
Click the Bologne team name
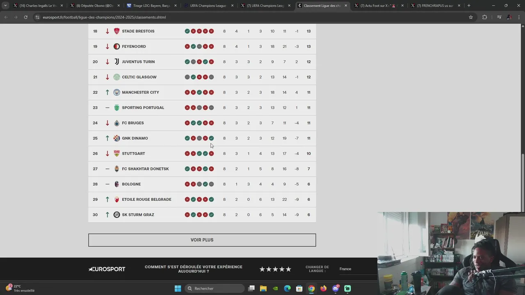coord(131,184)
